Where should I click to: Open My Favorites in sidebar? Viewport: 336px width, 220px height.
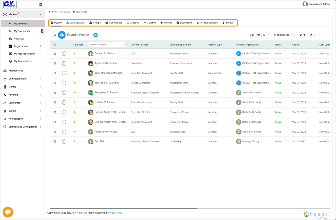tap(23, 24)
